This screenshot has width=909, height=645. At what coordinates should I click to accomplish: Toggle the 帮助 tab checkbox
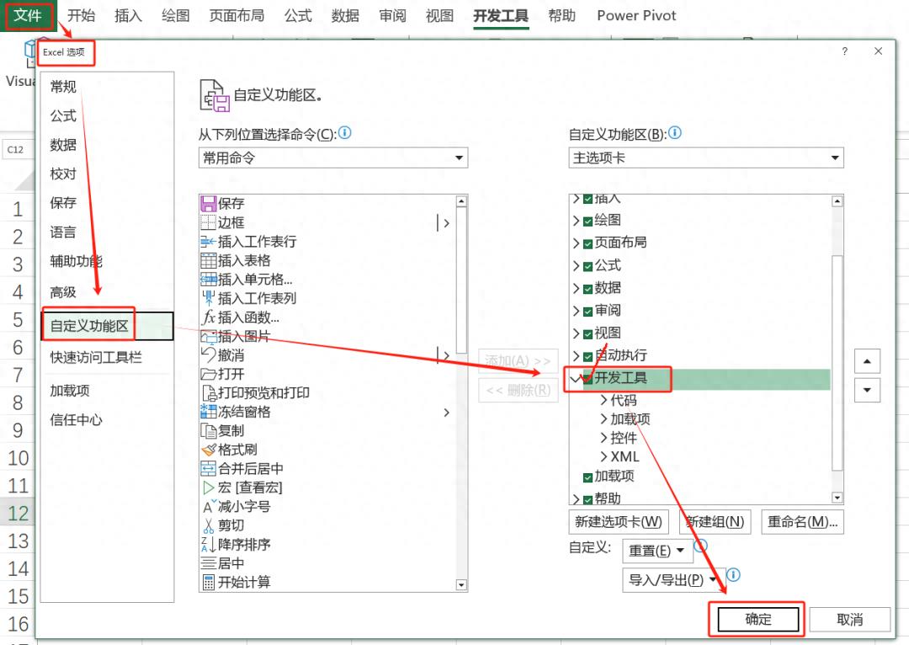[587, 500]
